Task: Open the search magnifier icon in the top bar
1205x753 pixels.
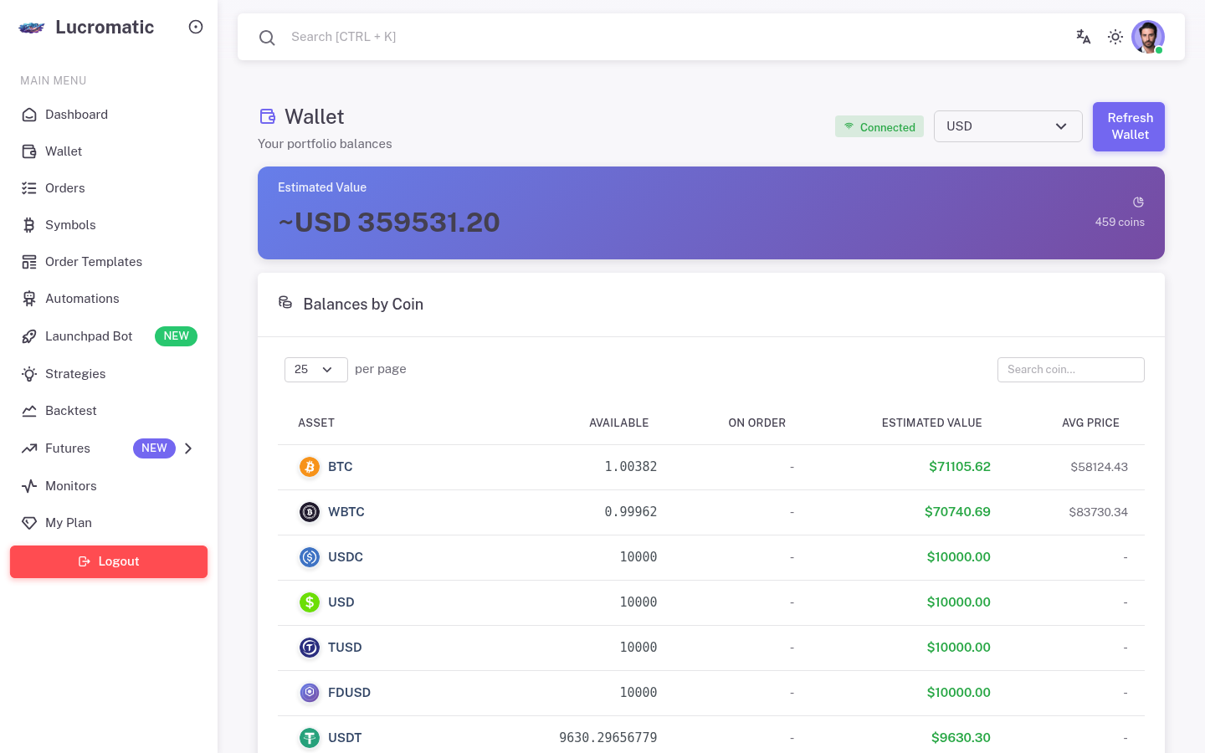Action: (x=267, y=37)
